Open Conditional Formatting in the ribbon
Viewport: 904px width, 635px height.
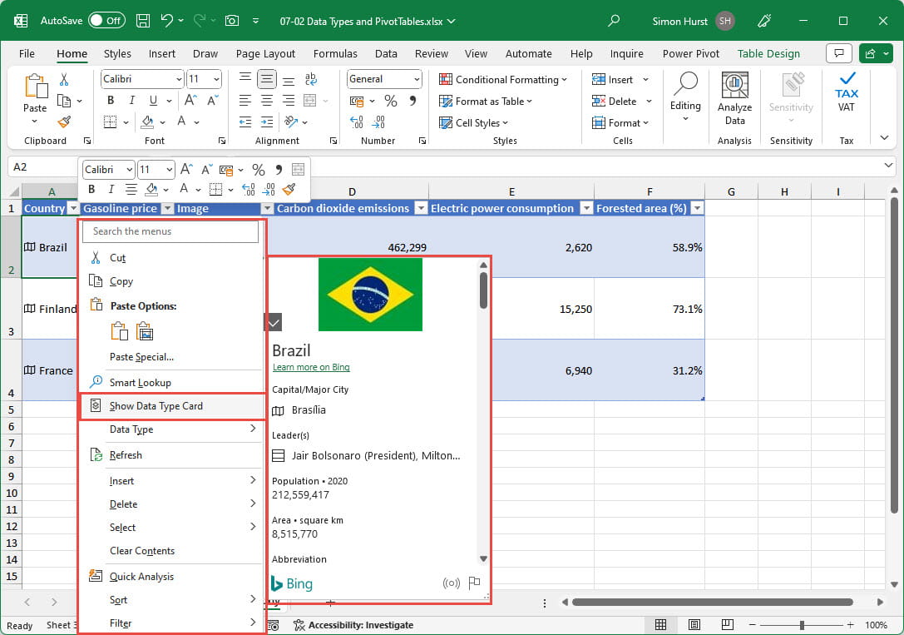point(502,79)
